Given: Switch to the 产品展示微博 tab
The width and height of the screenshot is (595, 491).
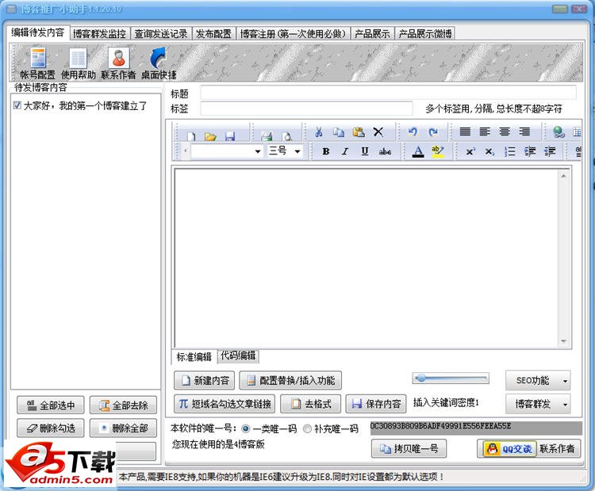Looking at the screenshot, I should 425,34.
